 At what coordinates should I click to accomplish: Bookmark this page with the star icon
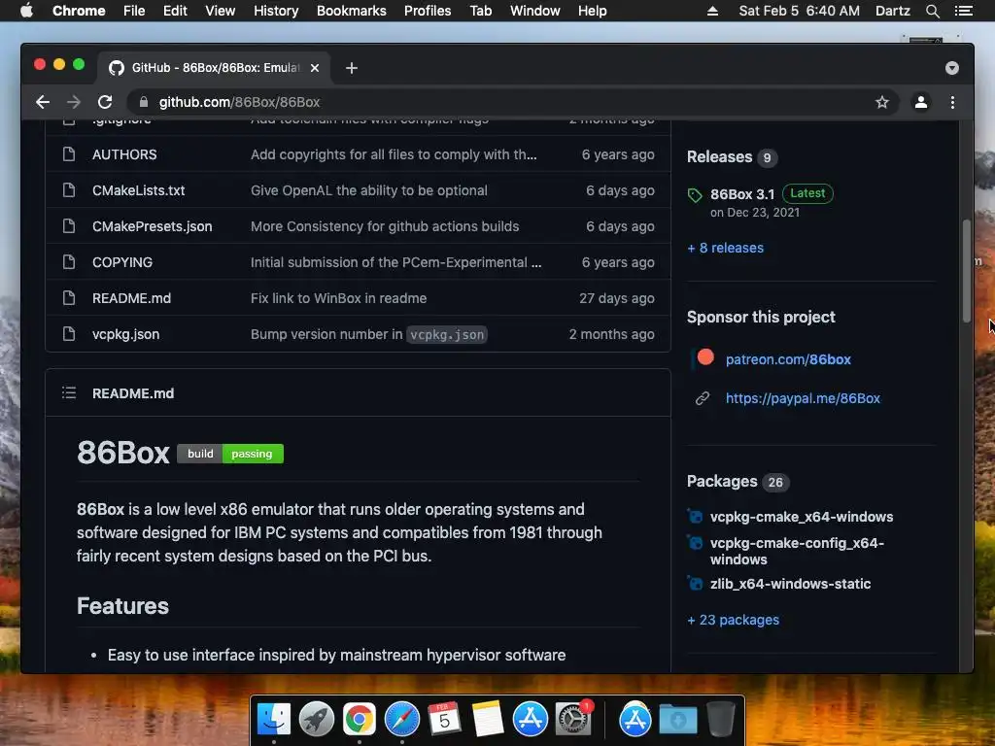pyautogui.click(x=882, y=102)
